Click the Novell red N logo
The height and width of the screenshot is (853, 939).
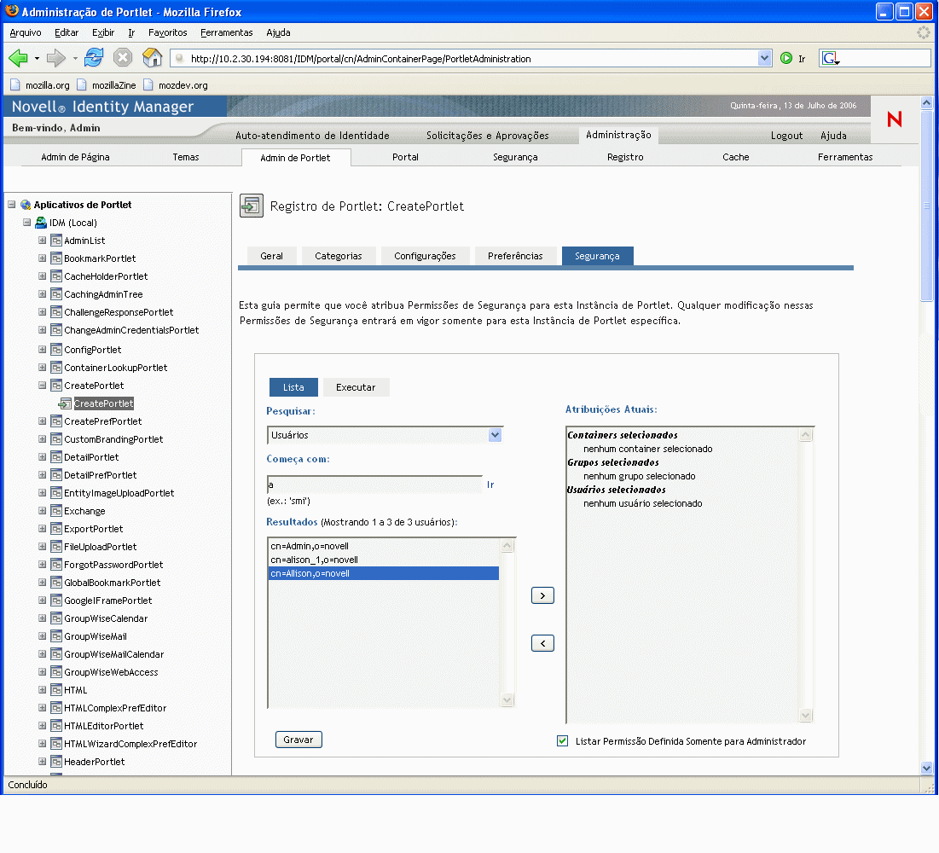(x=895, y=119)
